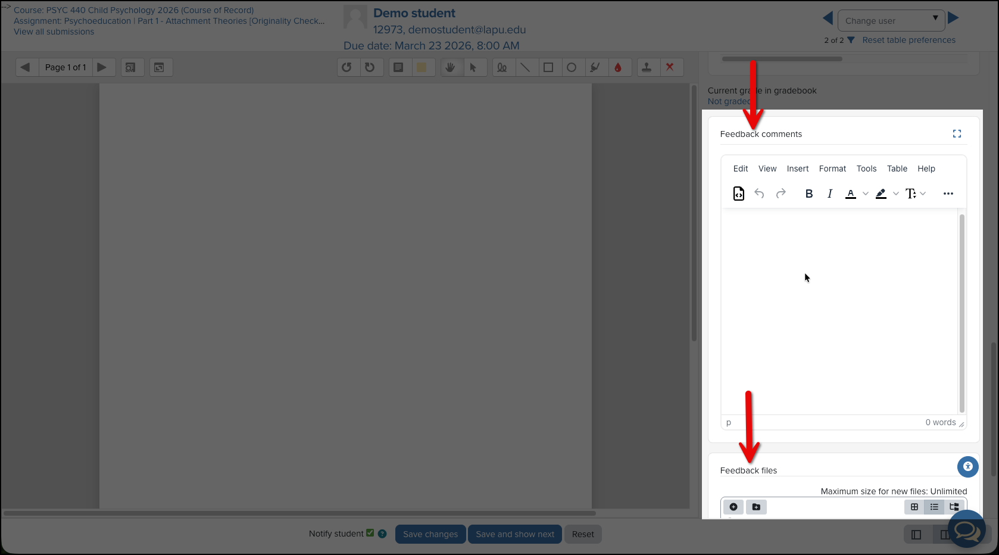The width and height of the screenshot is (999, 555).
Task: Select the stamp tool
Action: click(x=647, y=67)
